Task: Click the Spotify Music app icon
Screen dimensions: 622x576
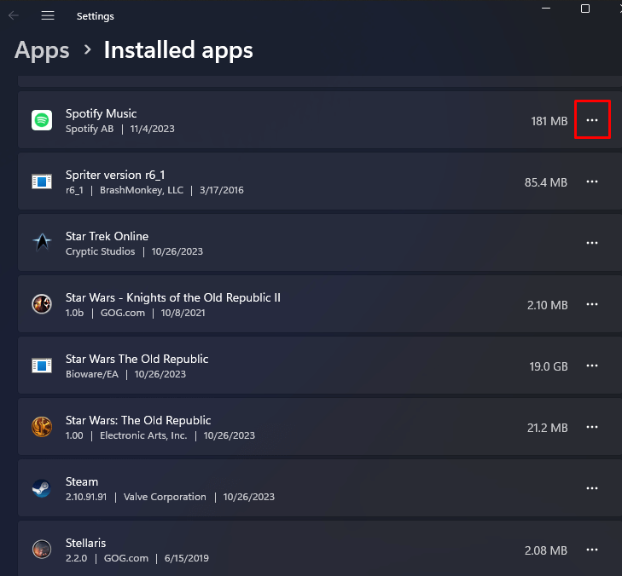Action: pos(42,120)
